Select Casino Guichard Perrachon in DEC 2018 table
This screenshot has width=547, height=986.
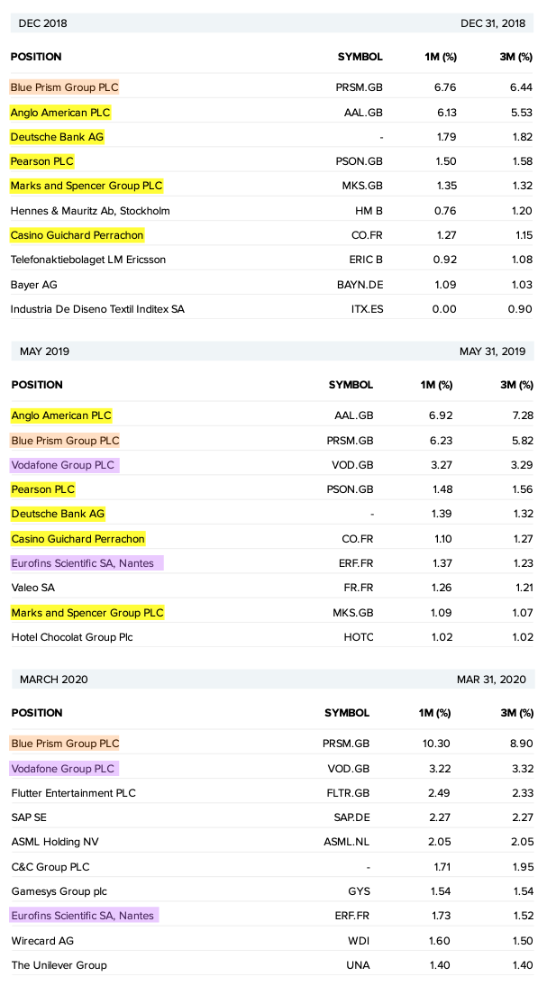tap(77, 235)
